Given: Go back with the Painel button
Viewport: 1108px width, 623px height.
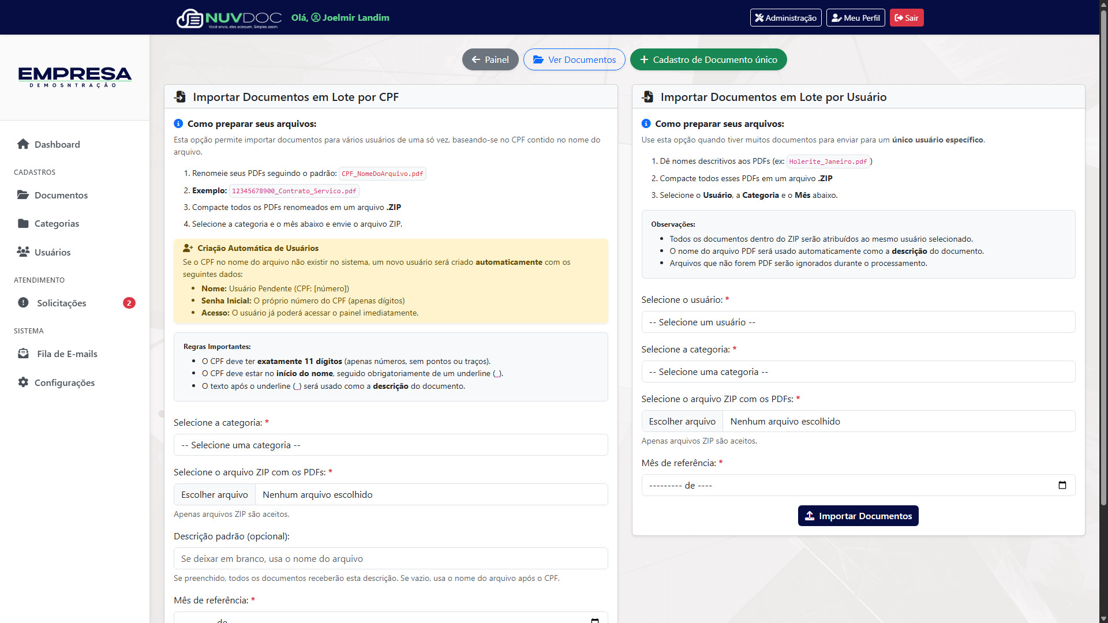Looking at the screenshot, I should pos(490,59).
